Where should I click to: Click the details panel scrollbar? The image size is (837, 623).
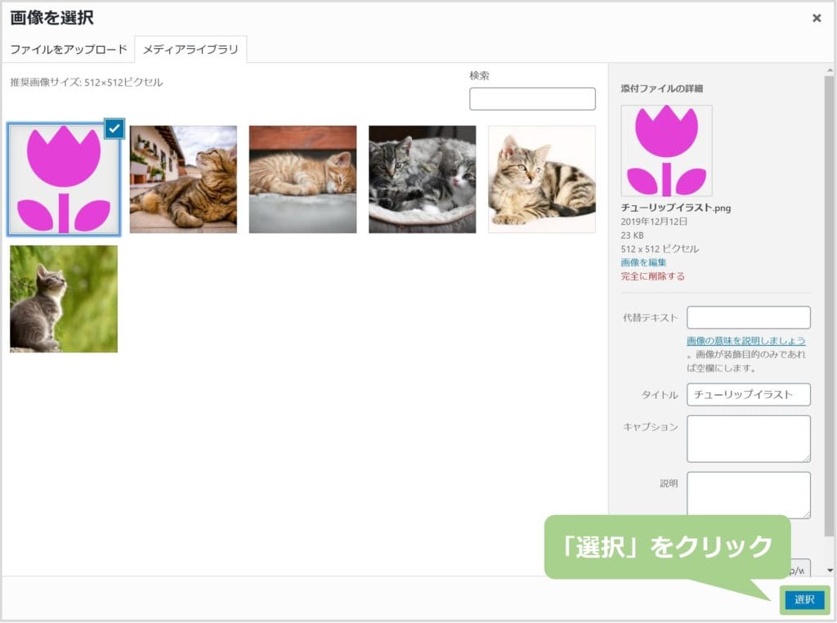(829, 304)
